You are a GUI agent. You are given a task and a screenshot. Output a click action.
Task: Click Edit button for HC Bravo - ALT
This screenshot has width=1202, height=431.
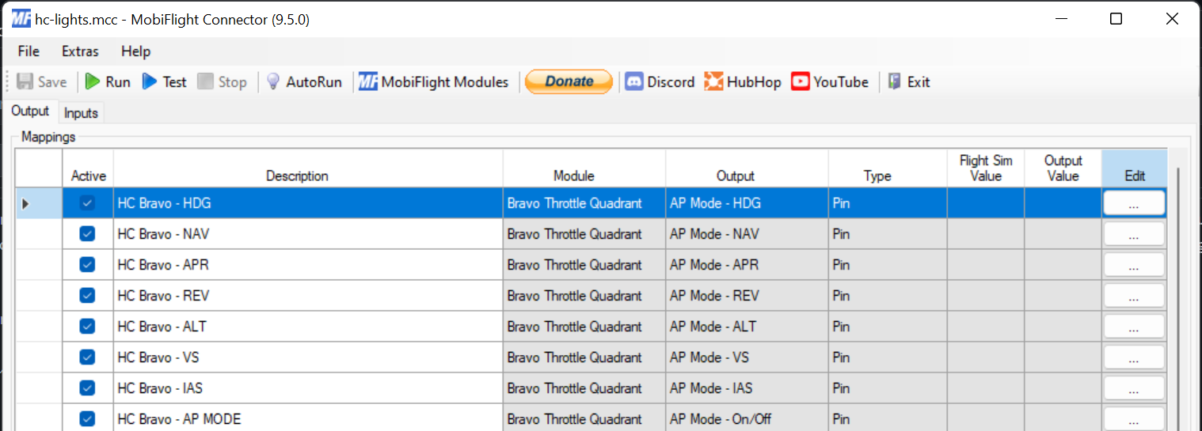pyautogui.click(x=1134, y=327)
